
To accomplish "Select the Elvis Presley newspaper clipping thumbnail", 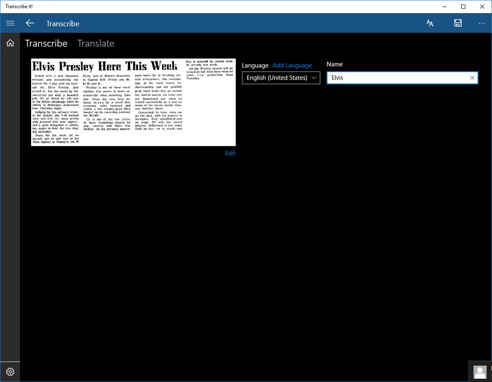I will tap(133, 101).
